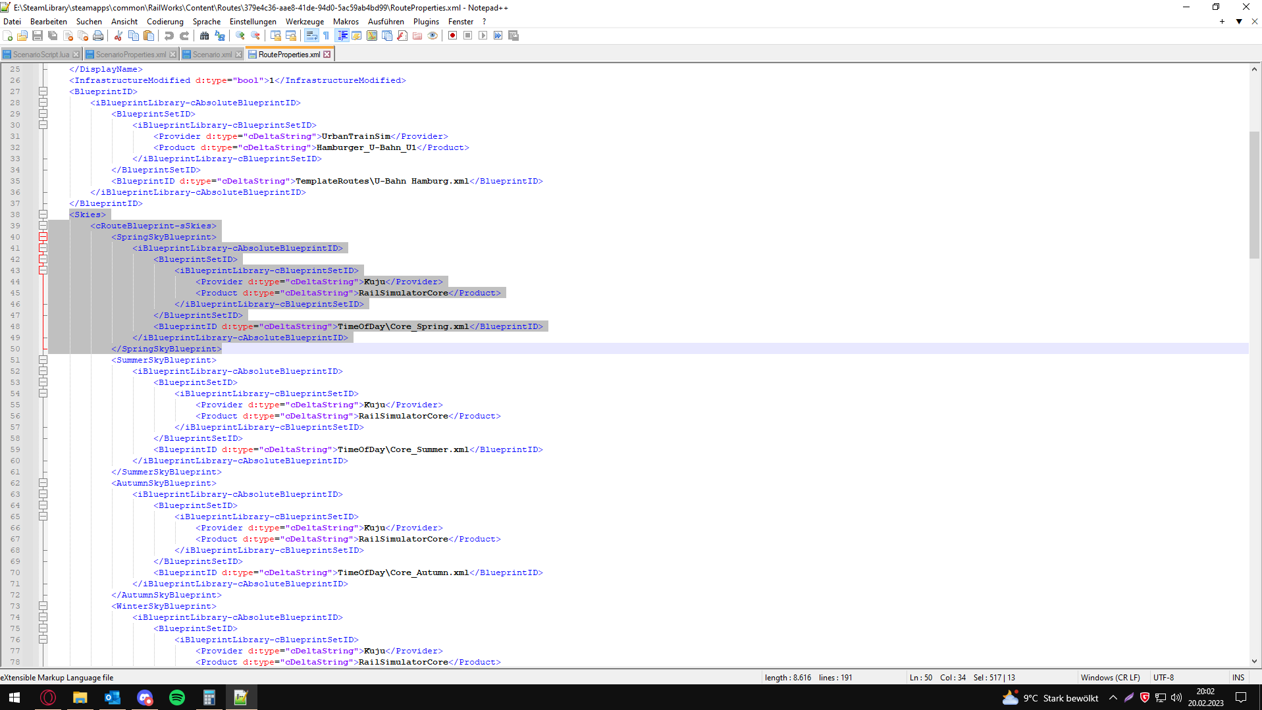Viewport: 1262px width, 710px height.
Task: Open the Bearbeiten menu
Action: (x=49, y=22)
